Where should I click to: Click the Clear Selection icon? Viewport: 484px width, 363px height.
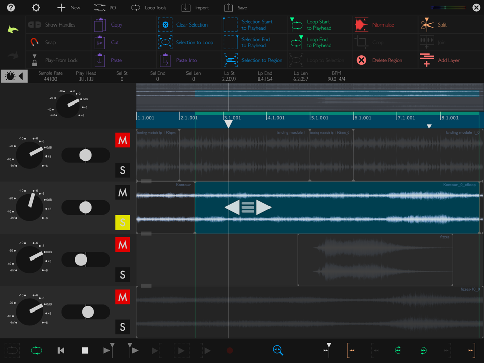pyautogui.click(x=165, y=24)
